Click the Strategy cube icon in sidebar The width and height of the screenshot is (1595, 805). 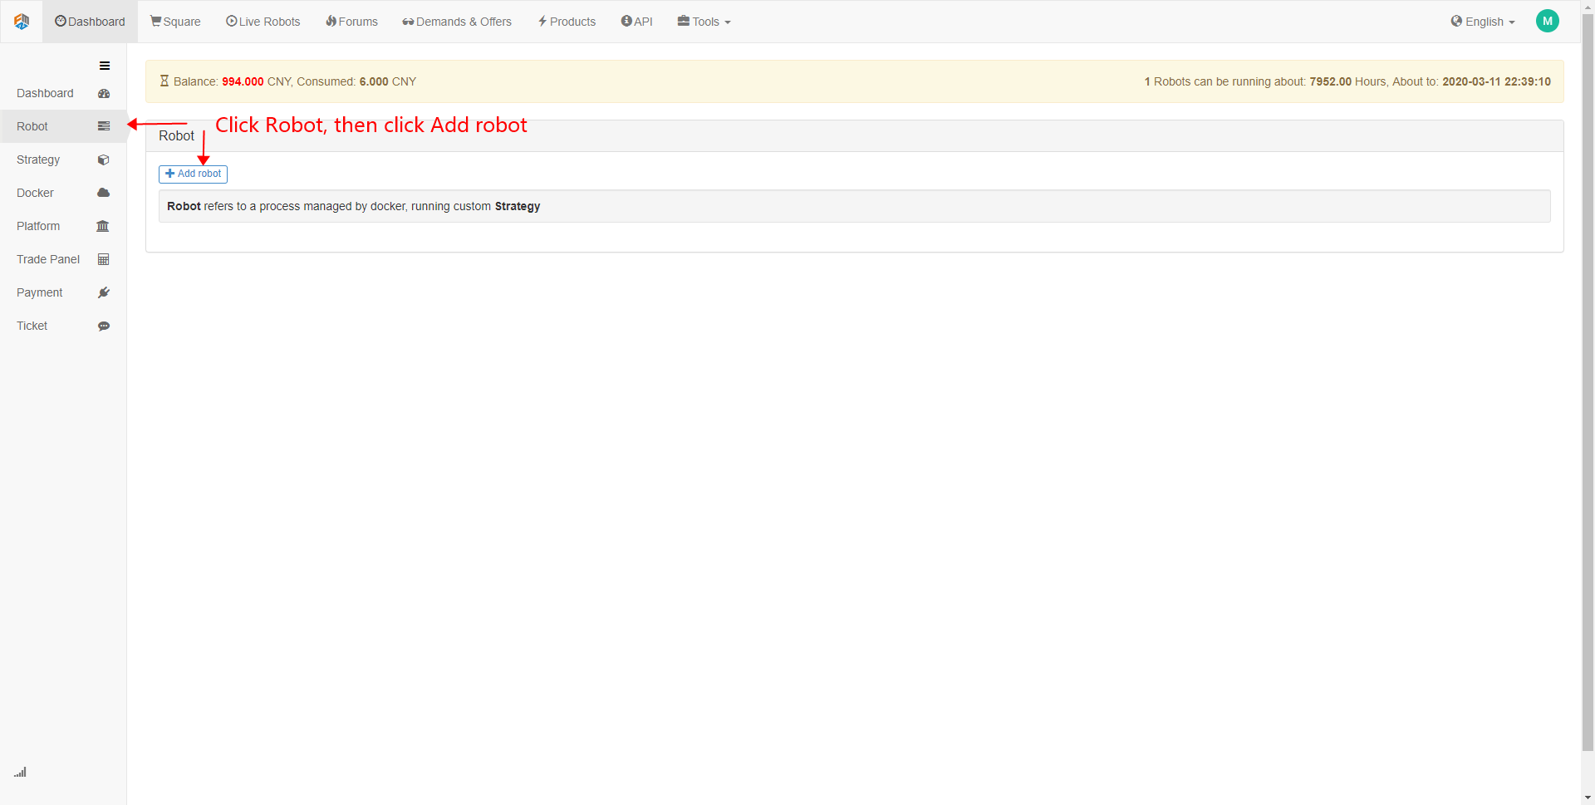[x=104, y=160]
